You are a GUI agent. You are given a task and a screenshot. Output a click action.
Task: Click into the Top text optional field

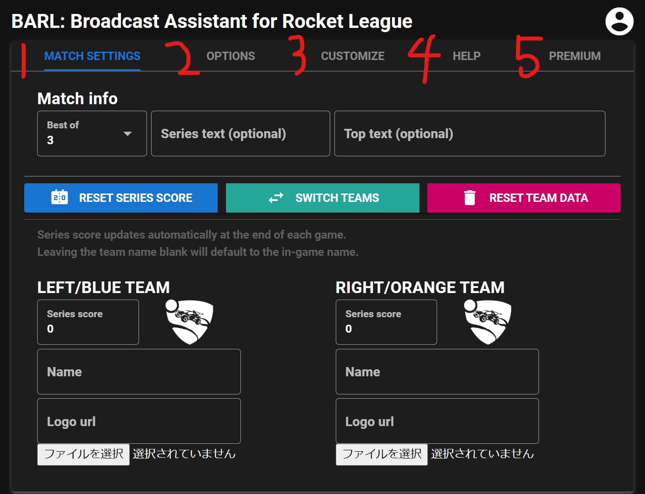(470, 134)
